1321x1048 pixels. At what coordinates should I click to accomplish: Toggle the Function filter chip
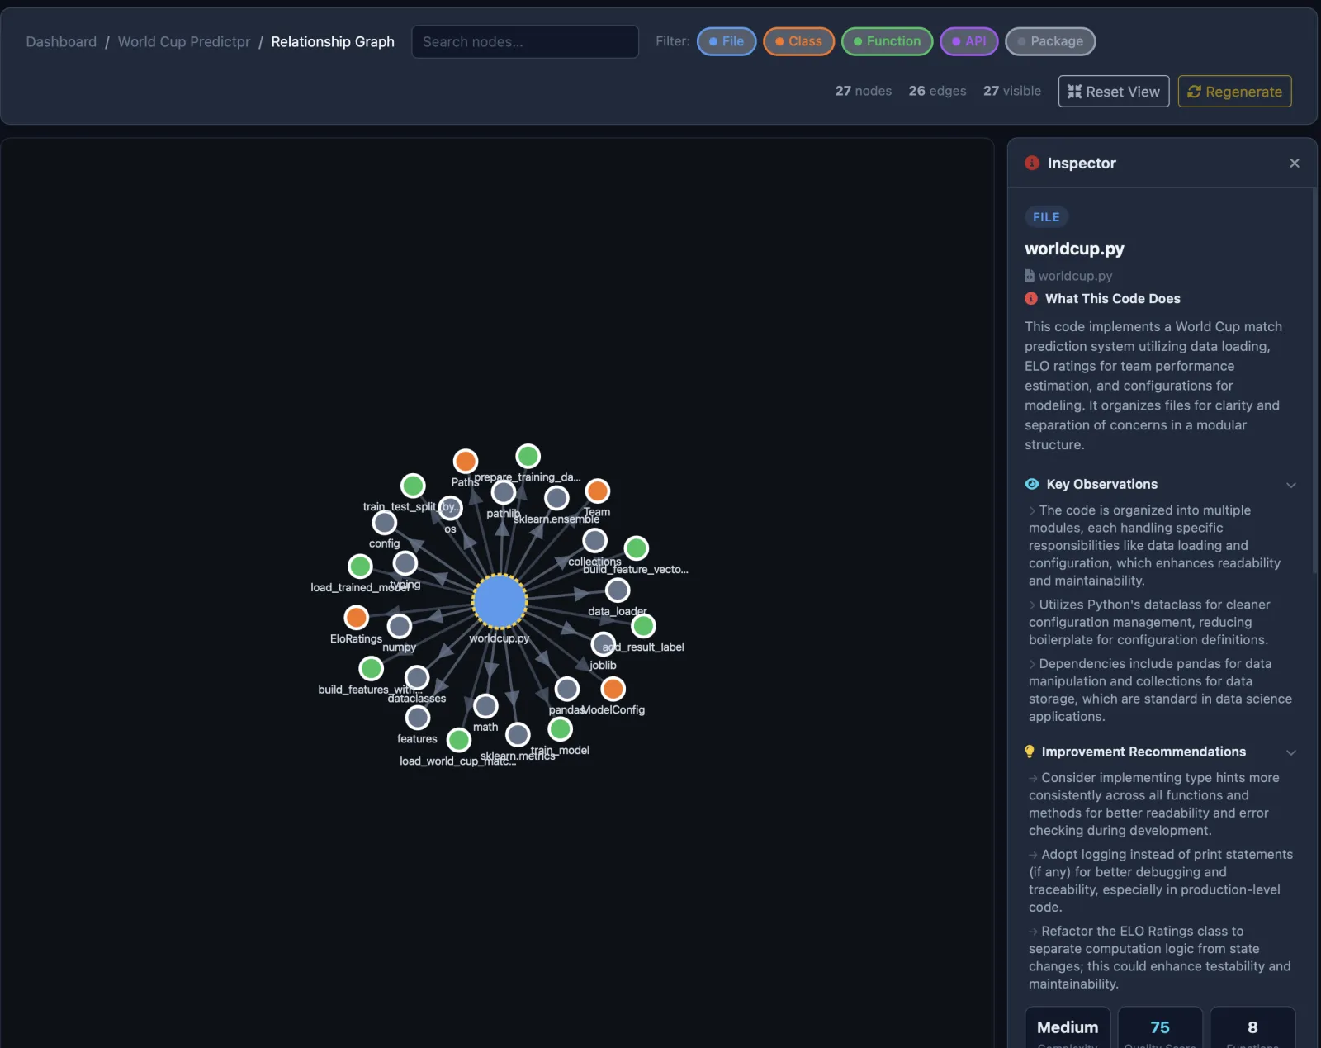pos(887,41)
